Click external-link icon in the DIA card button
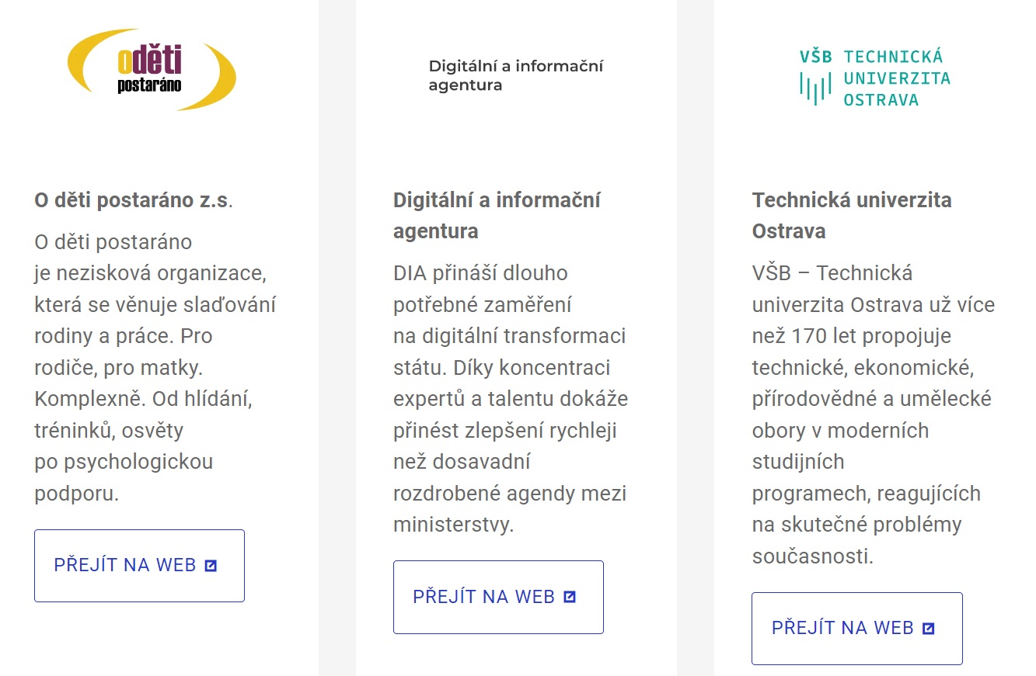Image resolution: width=1036 pixels, height=676 pixels. [x=570, y=597]
